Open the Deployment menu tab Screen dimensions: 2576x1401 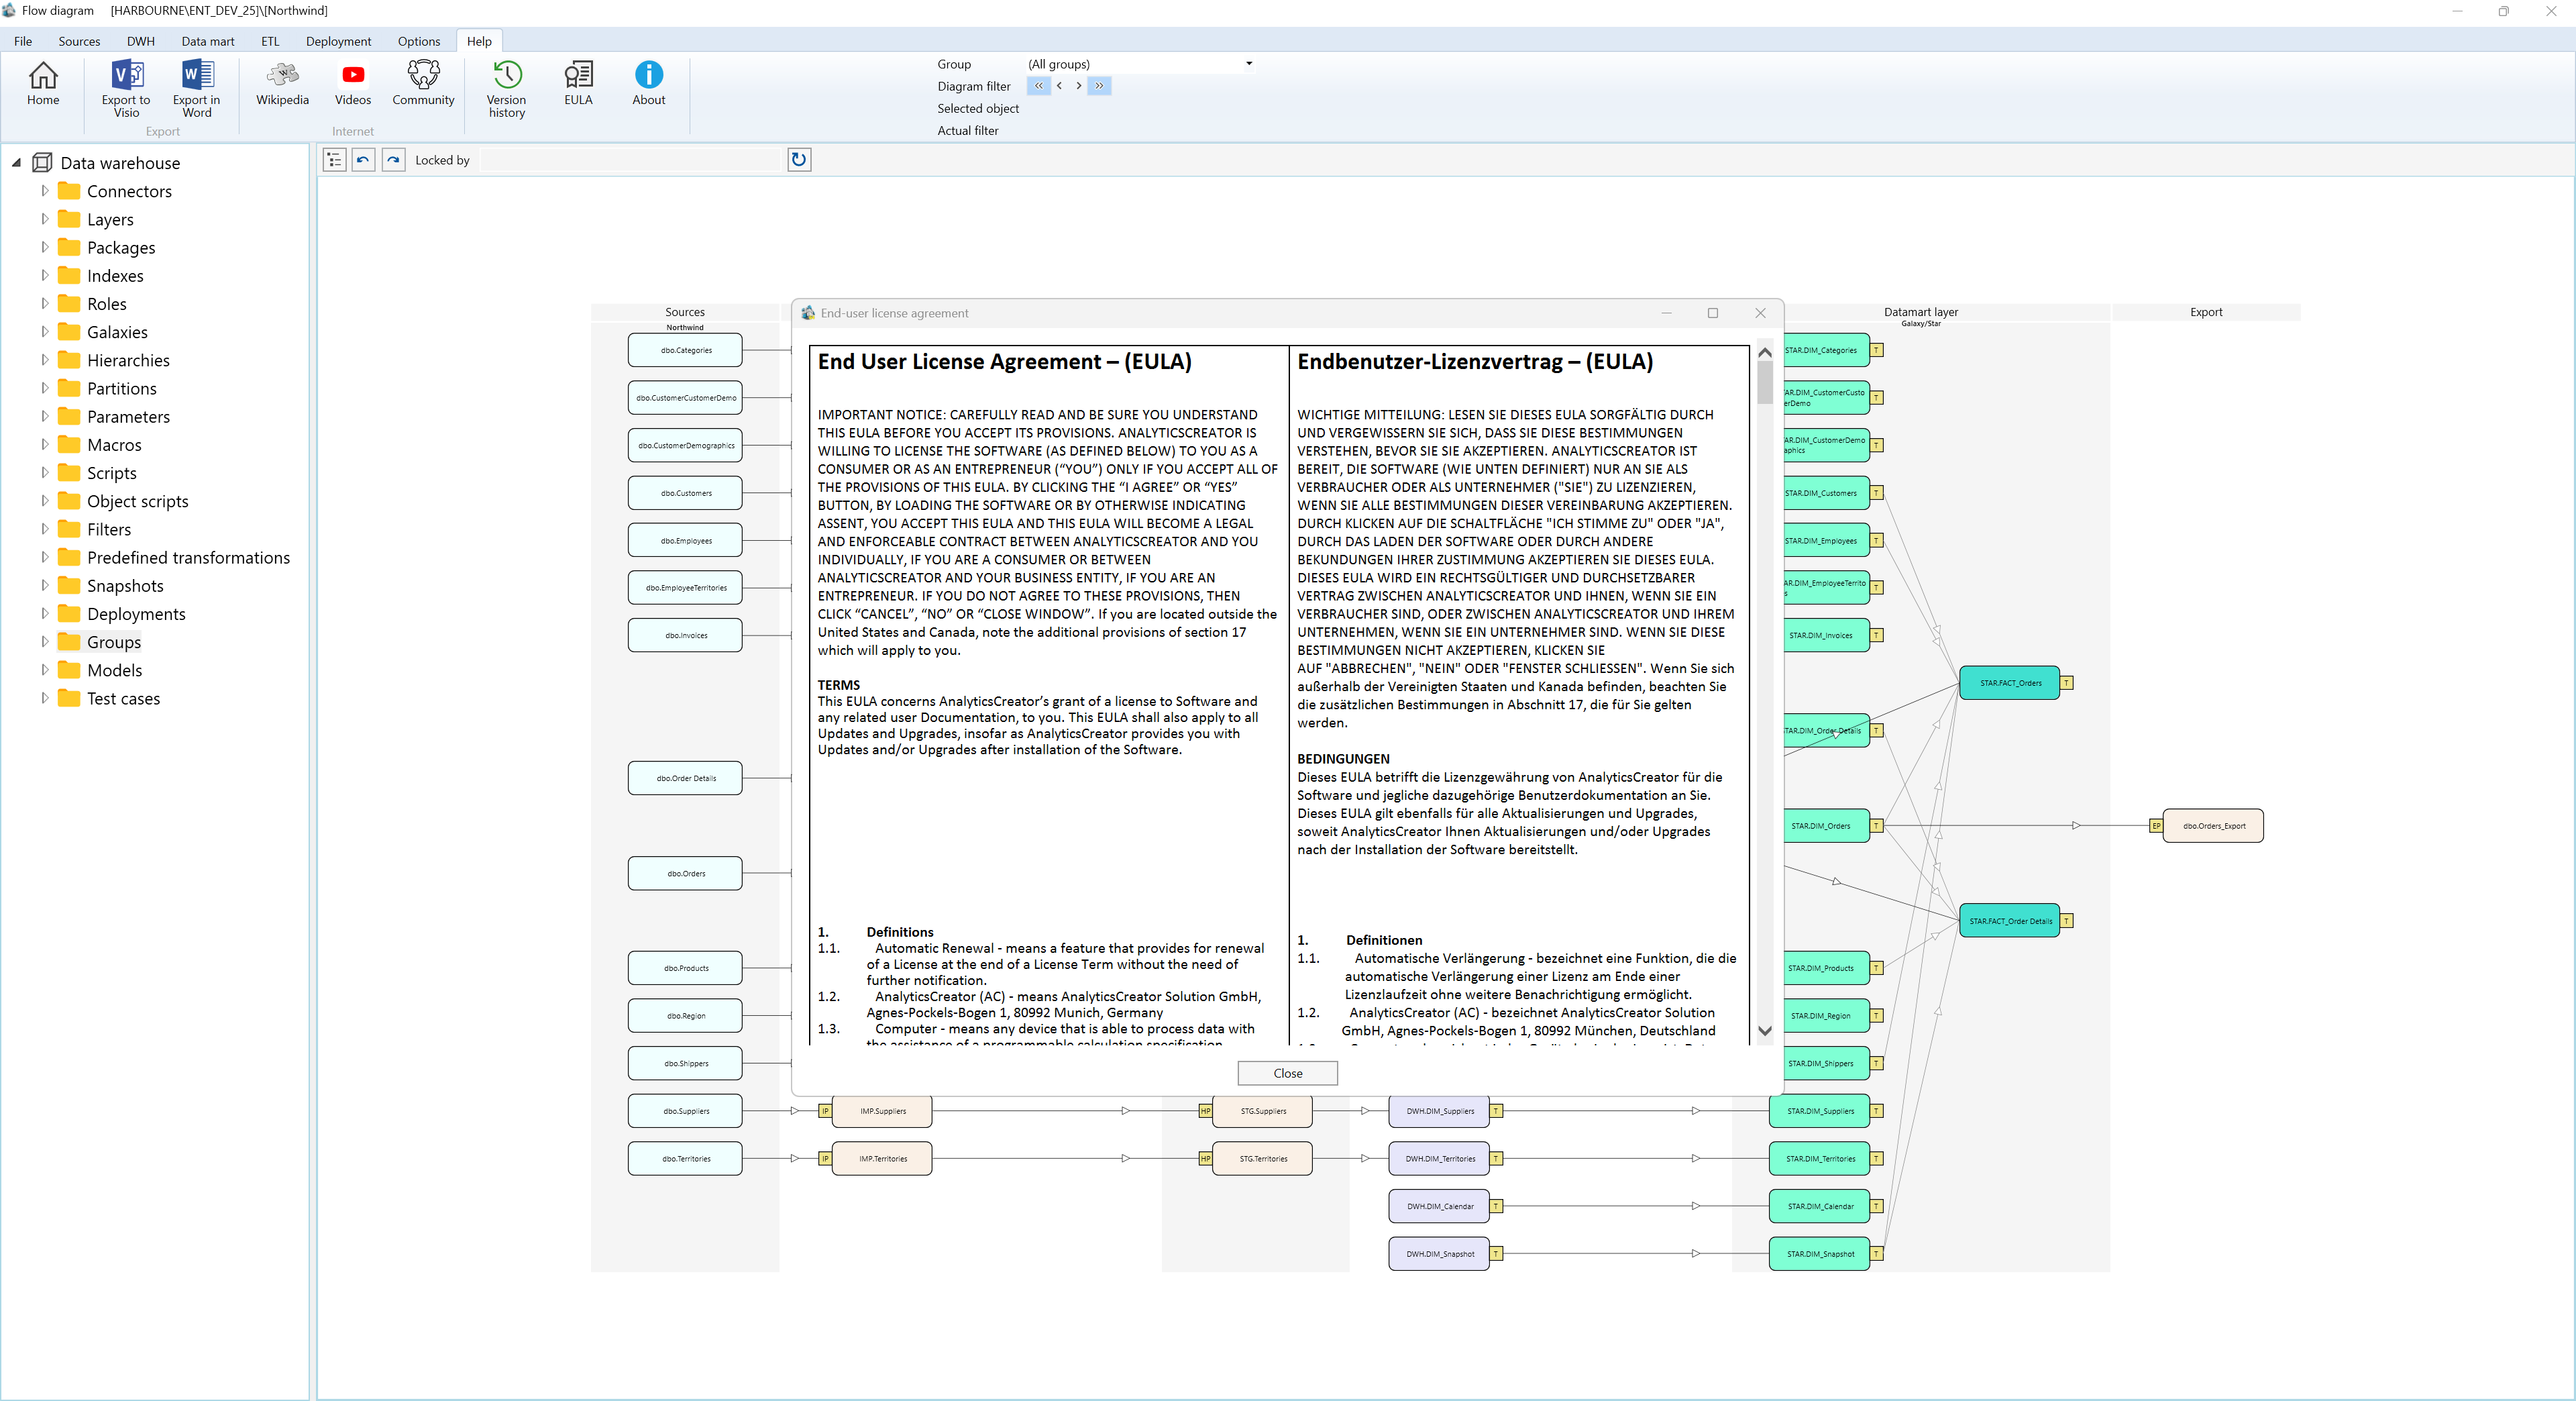point(338,41)
